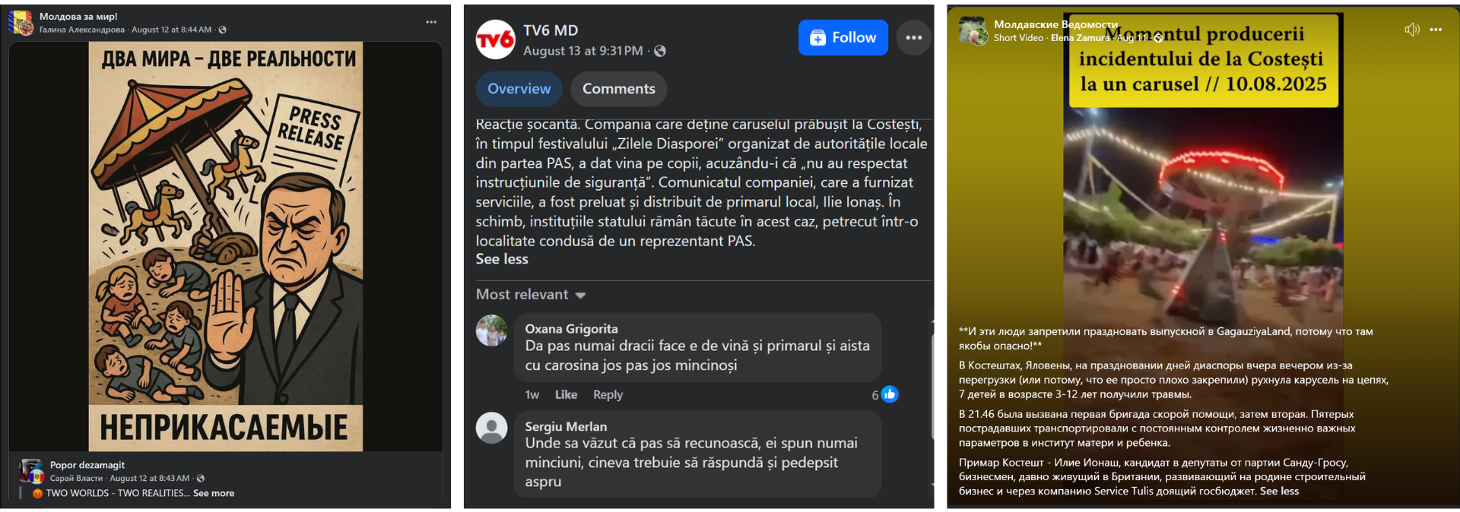
Task: Click the blue like reaction icon on Oxana's comment
Action: [x=889, y=394]
